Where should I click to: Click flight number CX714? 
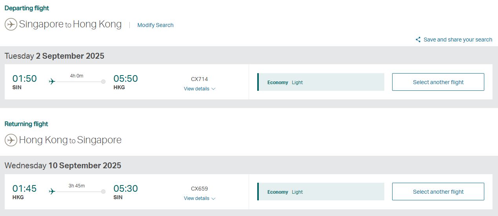click(199, 79)
